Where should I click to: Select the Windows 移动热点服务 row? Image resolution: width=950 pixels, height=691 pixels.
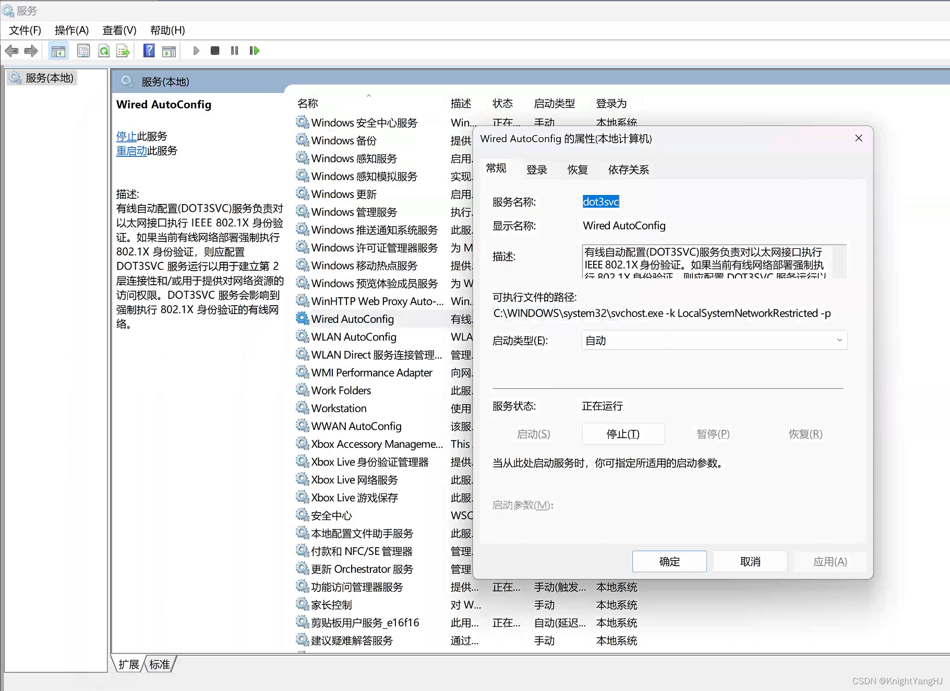tap(364, 265)
